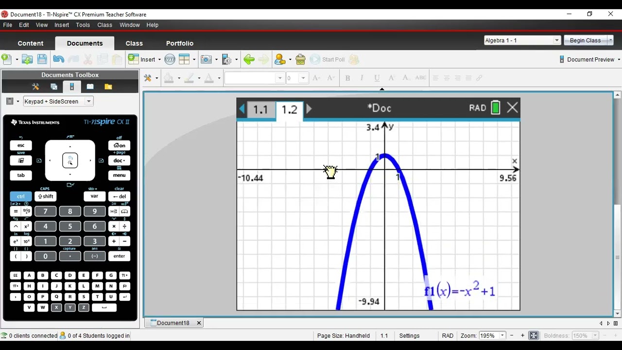Toggle RAD setting in status bar
Screen dimensions: 622x350
448,335
